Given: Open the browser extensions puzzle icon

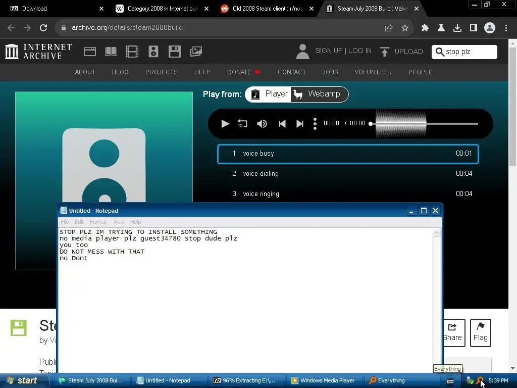Looking at the screenshot, I should pos(425,28).
